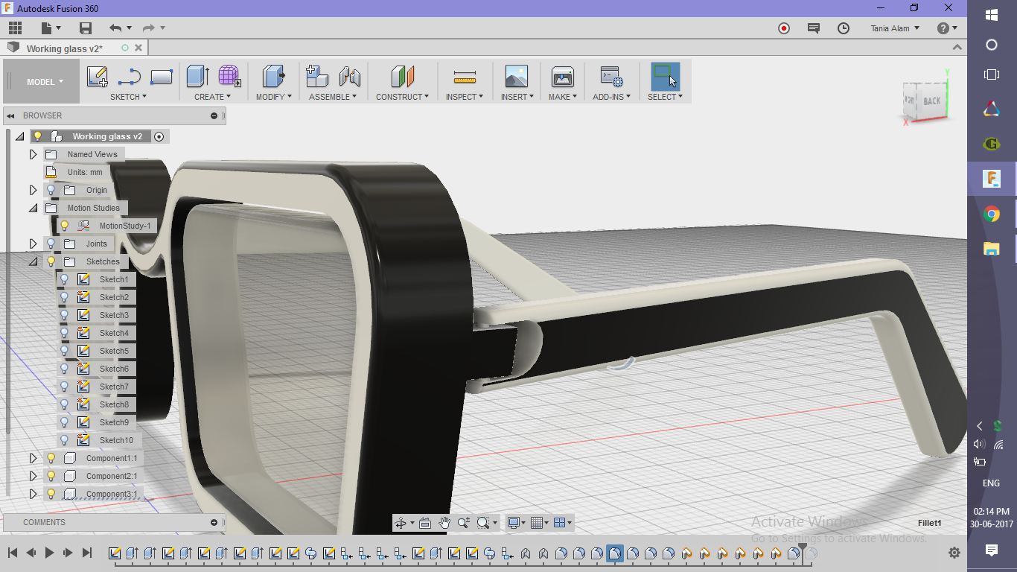The image size is (1017, 572).
Task: Undo the last action
Action: (x=115, y=28)
